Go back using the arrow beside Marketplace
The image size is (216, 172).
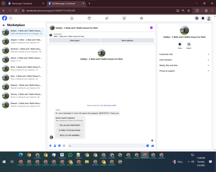click(x=4, y=25)
